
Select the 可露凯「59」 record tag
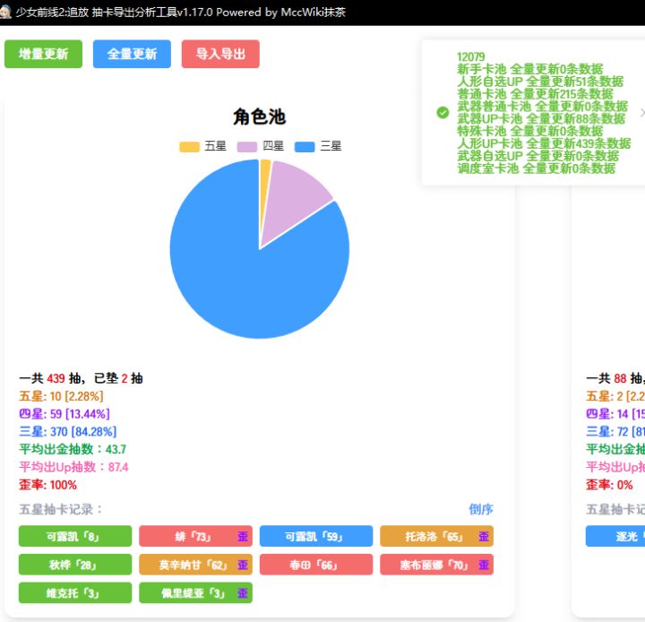pyautogui.click(x=316, y=536)
